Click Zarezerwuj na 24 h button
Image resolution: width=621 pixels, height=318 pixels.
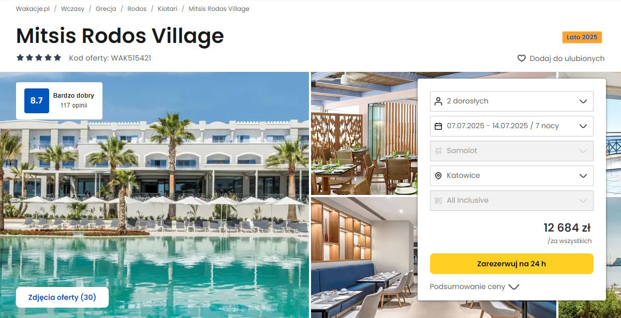pos(512,264)
